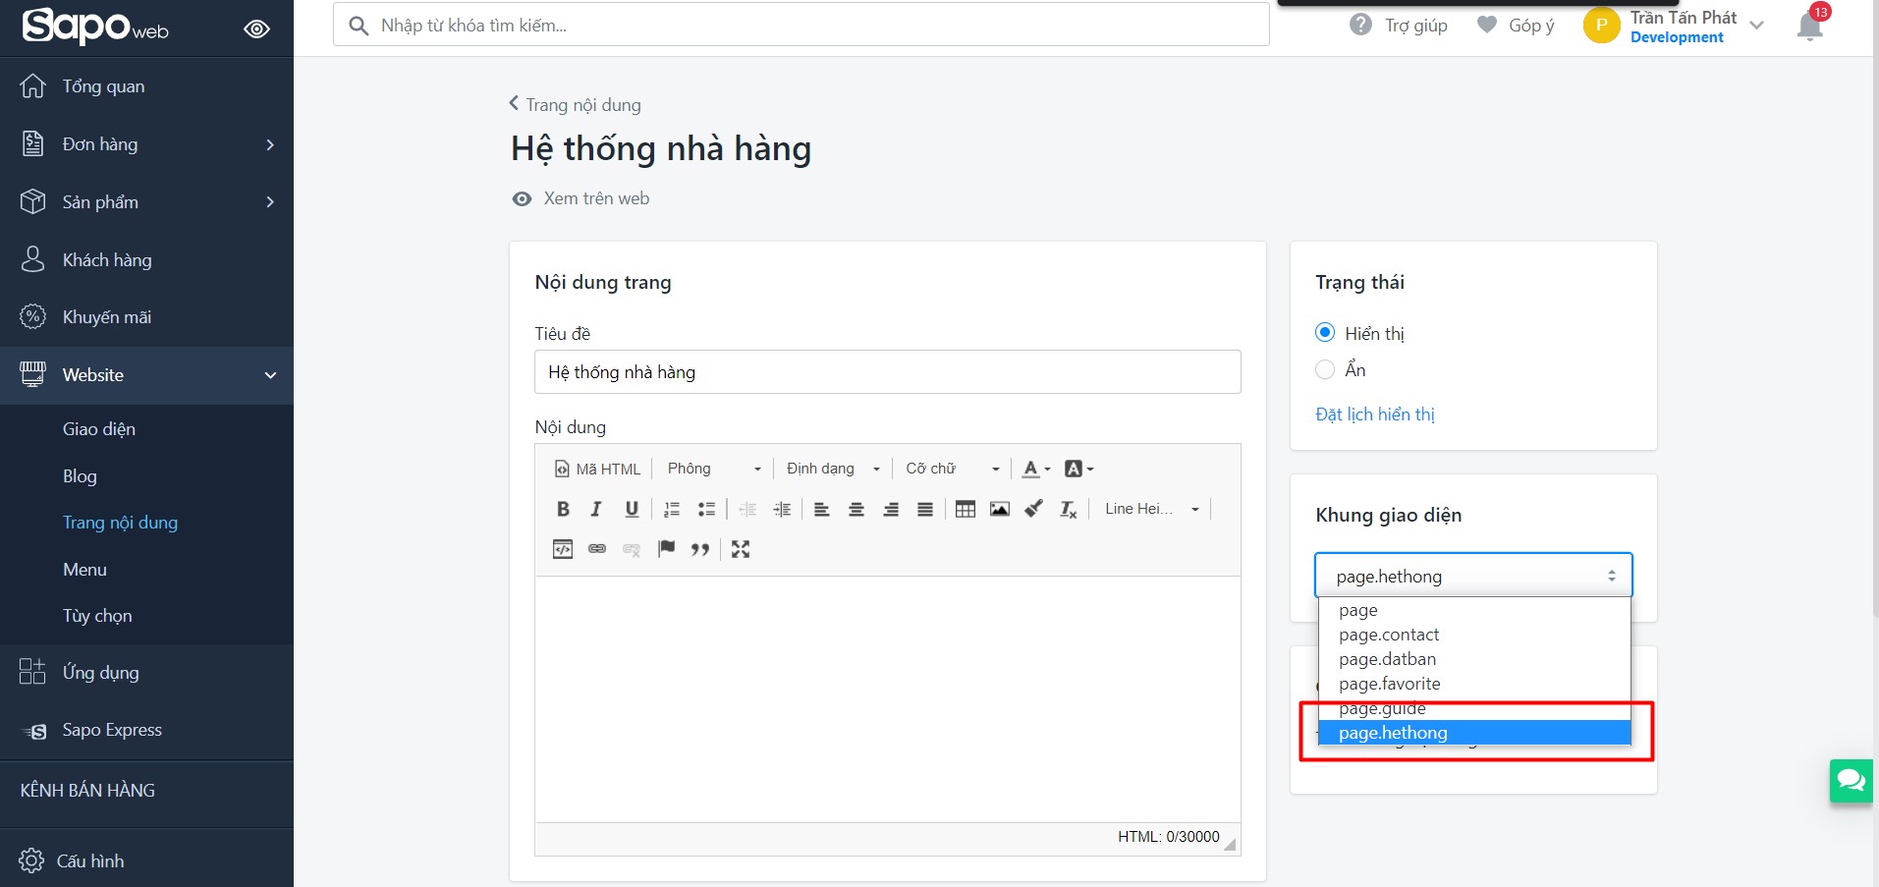This screenshot has height=887, width=1879.
Task: Insert an anchor with flag icon
Action: click(666, 549)
